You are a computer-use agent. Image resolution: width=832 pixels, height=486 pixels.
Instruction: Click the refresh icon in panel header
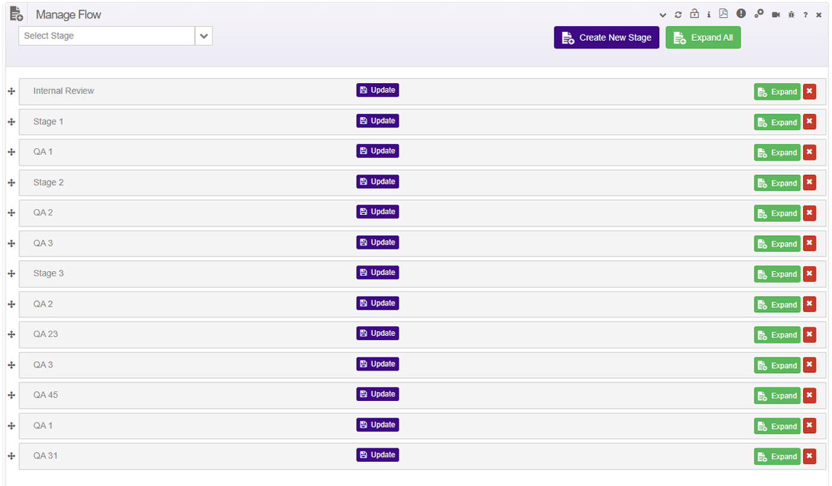[678, 15]
